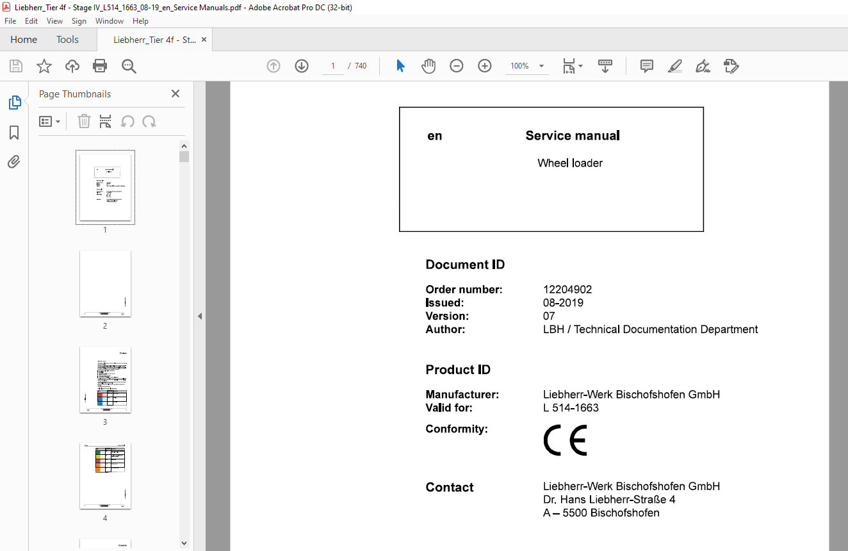Image resolution: width=848 pixels, height=551 pixels.
Task: Open the Attachments paperclip icon
Action: (14, 161)
